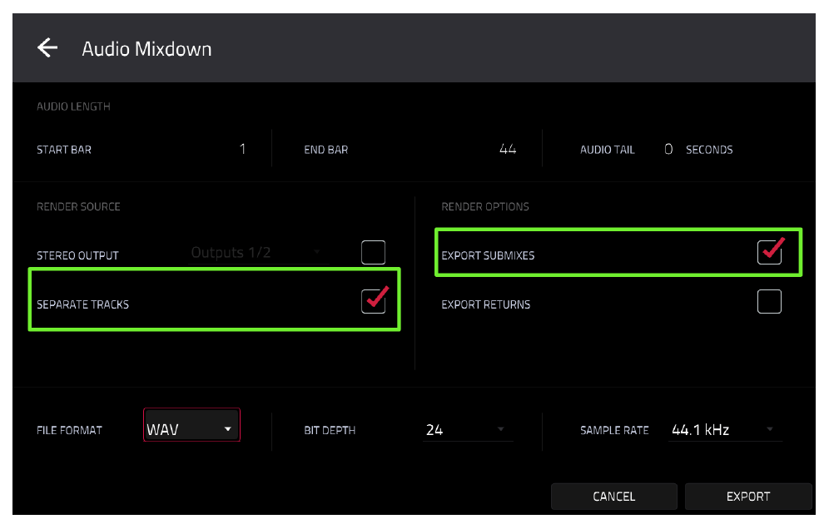
Task: Click the Export Submixes label
Action: 488,255
